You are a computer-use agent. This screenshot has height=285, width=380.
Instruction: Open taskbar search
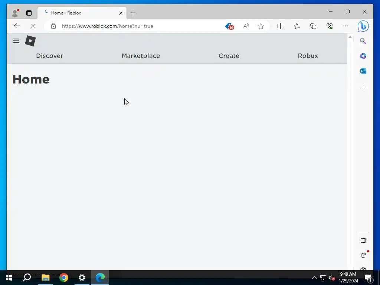click(x=27, y=278)
